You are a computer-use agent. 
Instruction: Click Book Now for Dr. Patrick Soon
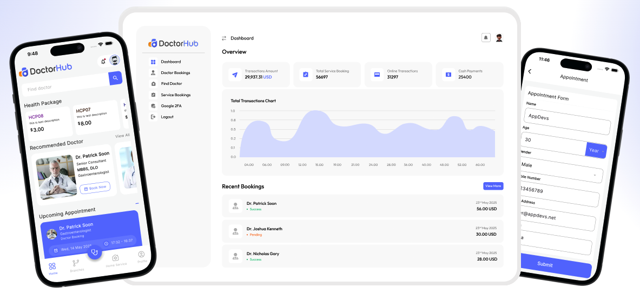pos(95,188)
